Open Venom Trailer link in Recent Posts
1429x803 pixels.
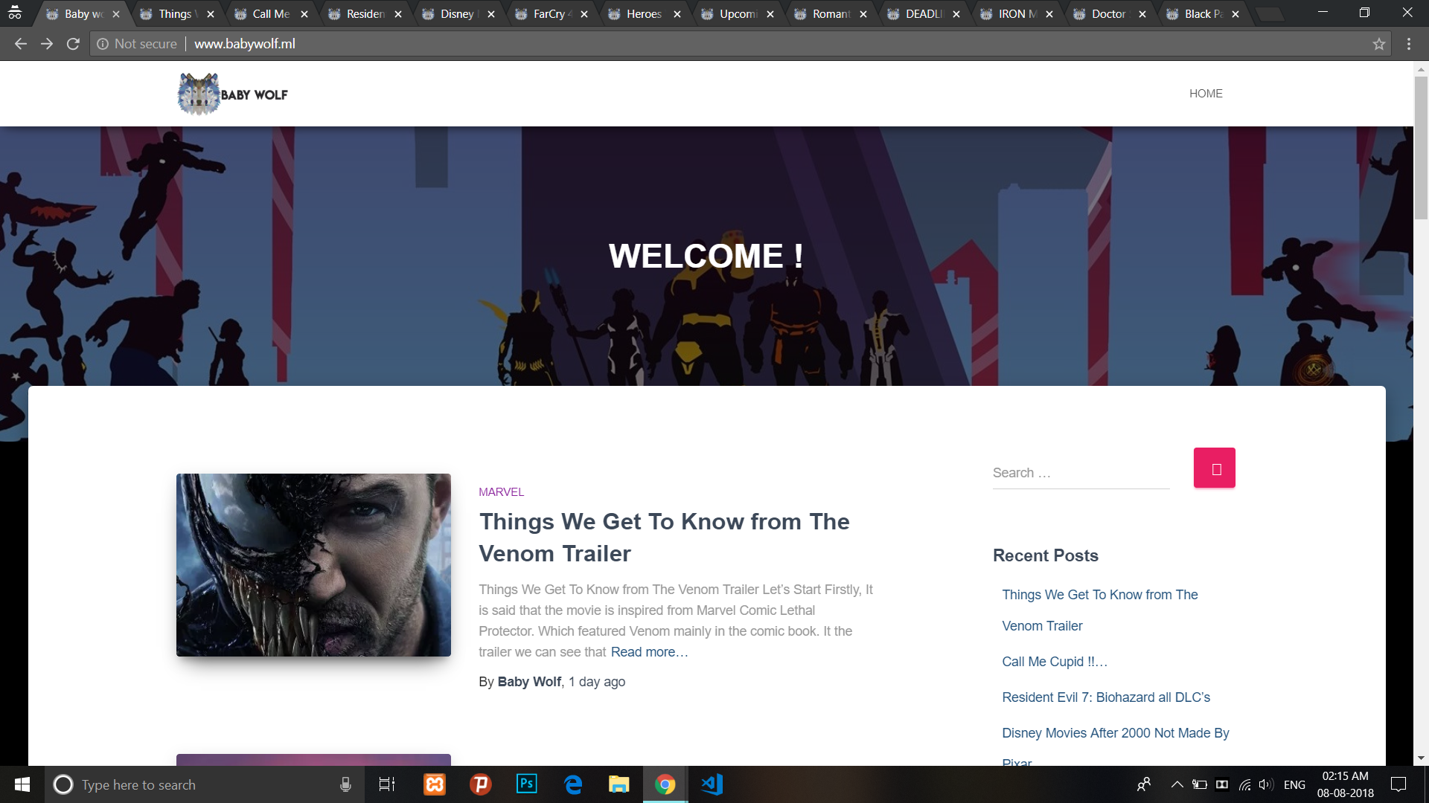click(1100, 610)
